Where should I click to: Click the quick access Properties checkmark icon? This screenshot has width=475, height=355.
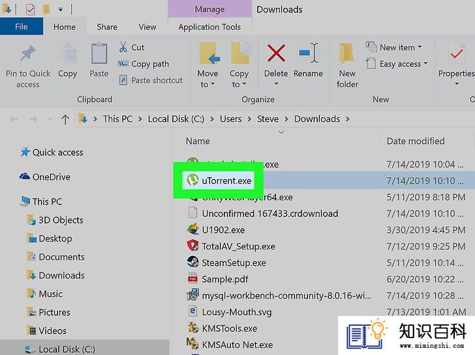[x=30, y=9]
